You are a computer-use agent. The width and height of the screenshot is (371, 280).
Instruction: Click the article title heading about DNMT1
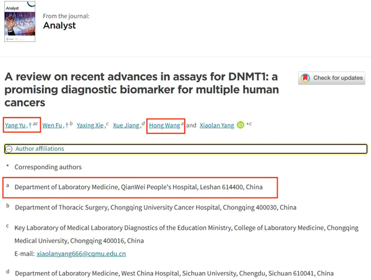click(x=141, y=90)
